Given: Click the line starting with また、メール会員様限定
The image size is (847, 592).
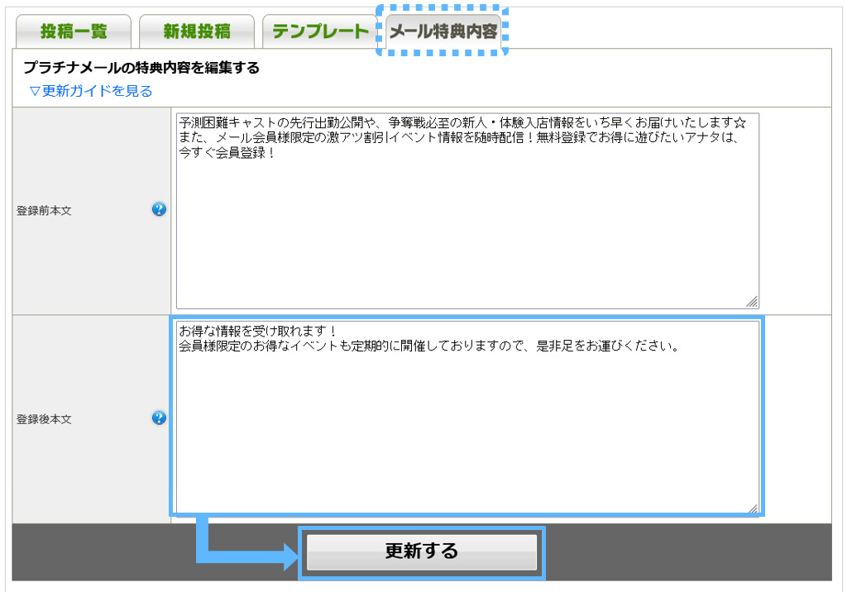Looking at the screenshot, I should pos(455,138).
